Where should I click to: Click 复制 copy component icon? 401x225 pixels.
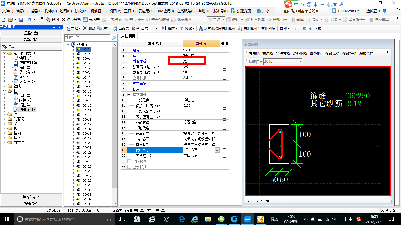(x=104, y=28)
